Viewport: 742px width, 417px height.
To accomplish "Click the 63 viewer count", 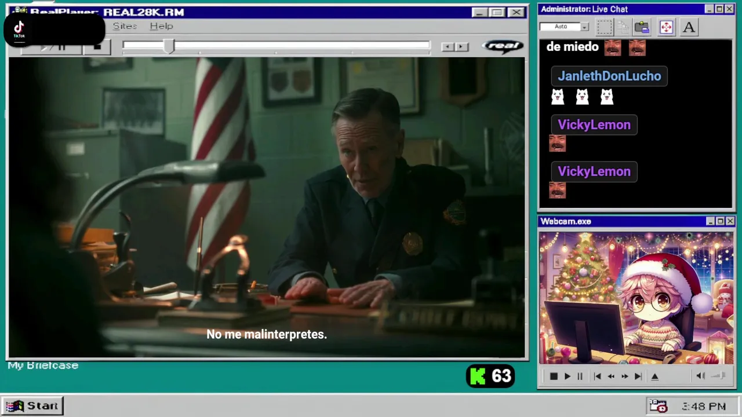I will point(502,376).
